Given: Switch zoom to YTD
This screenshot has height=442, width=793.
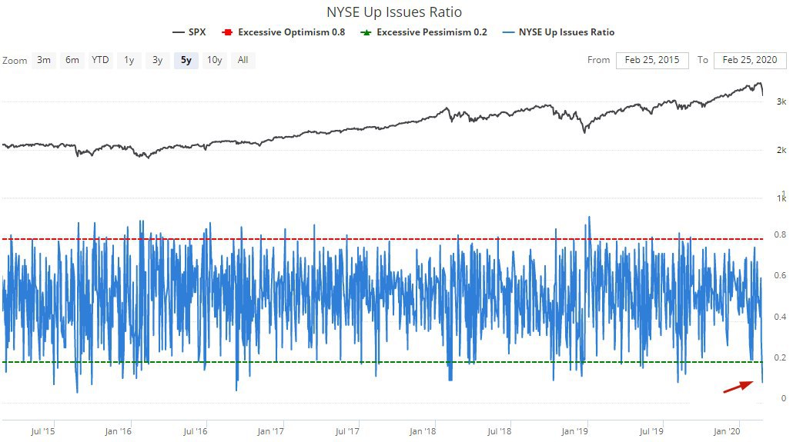Looking at the screenshot, I should (100, 60).
